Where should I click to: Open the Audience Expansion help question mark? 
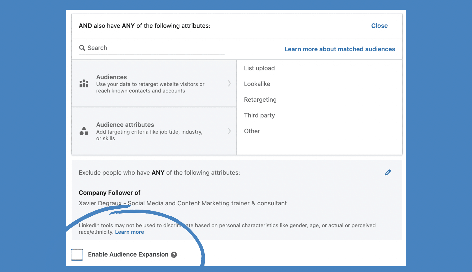coord(174,255)
